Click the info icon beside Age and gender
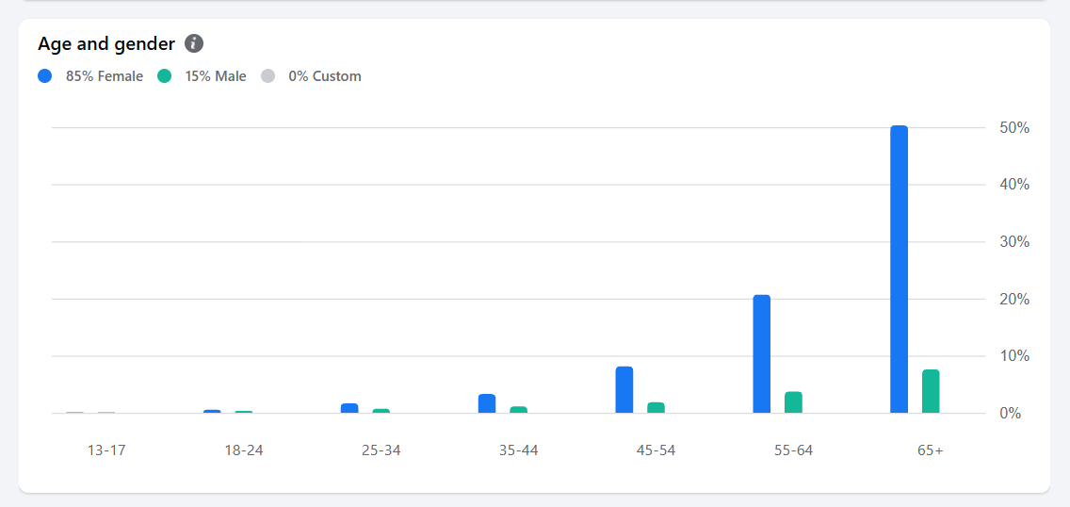The width and height of the screenshot is (1070, 507). tap(194, 43)
